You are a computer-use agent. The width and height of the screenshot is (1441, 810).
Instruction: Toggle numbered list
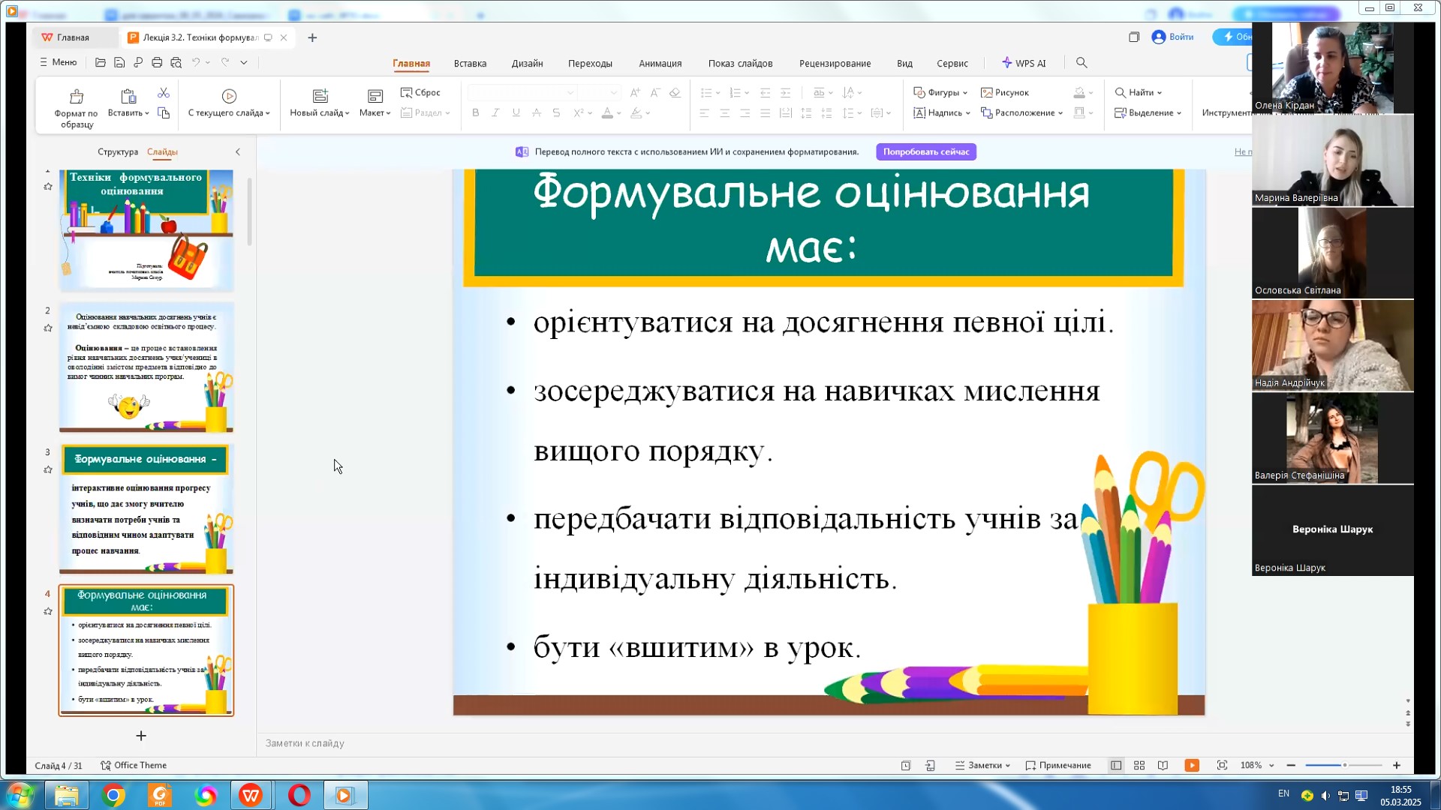tap(735, 93)
